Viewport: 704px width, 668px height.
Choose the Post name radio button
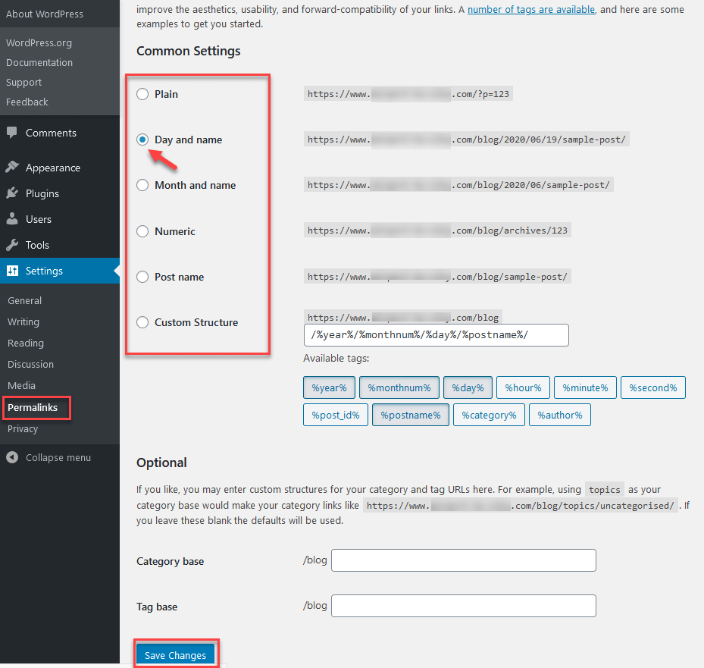[x=142, y=277]
